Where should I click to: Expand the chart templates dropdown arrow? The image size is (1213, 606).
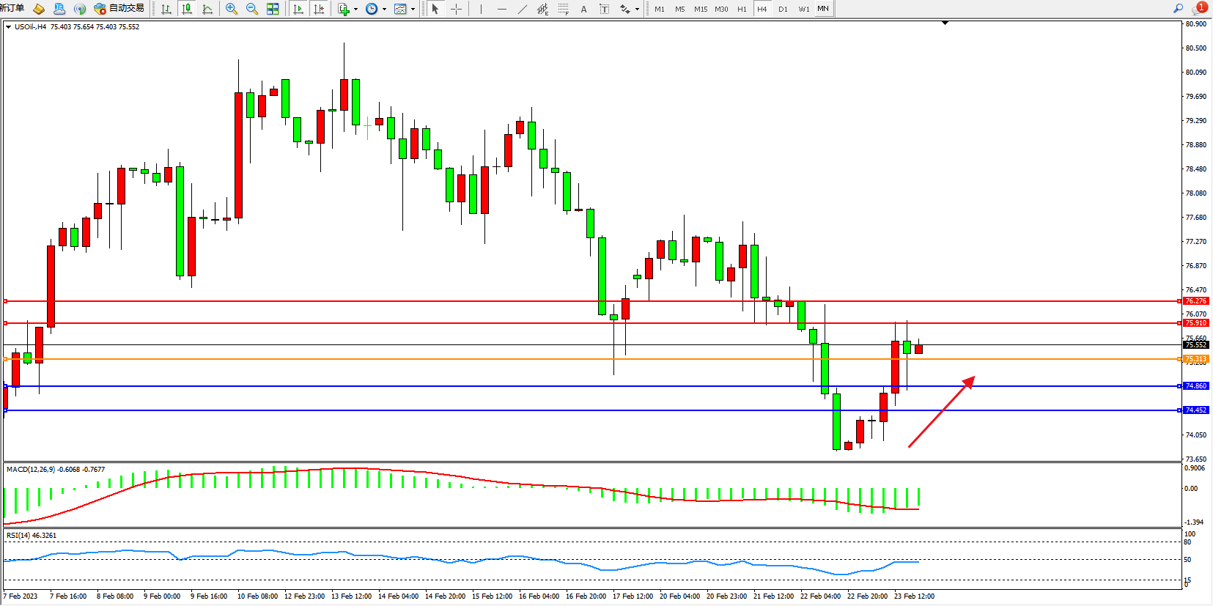413,10
